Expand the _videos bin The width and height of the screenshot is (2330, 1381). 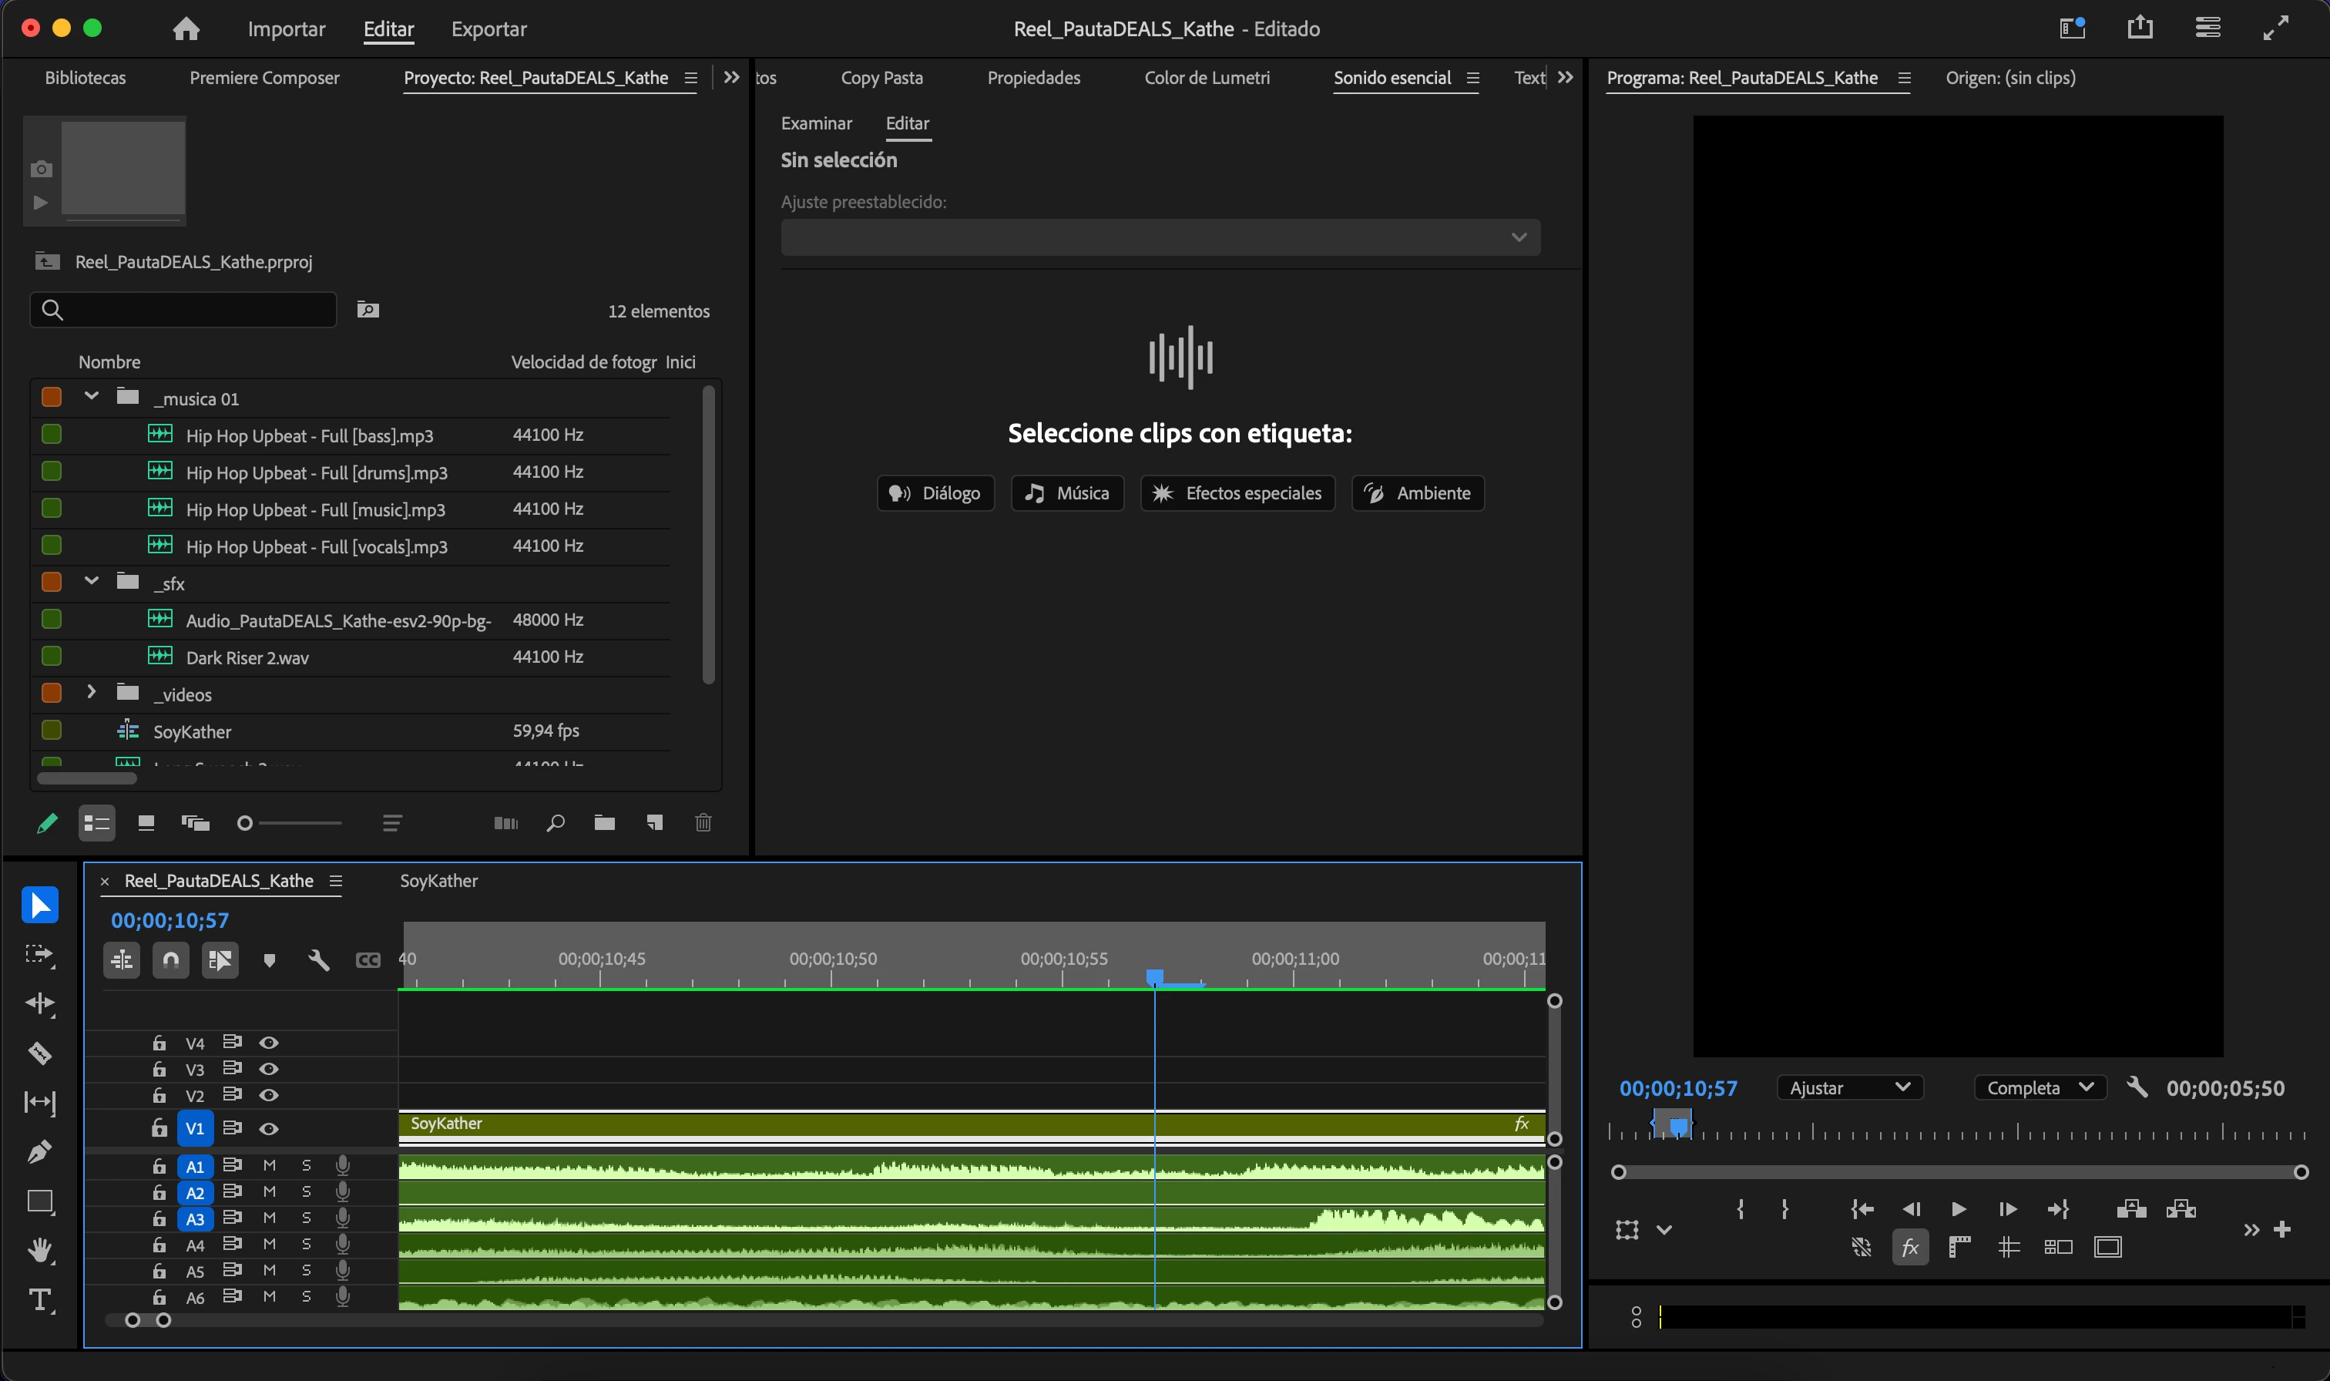pyautogui.click(x=91, y=692)
